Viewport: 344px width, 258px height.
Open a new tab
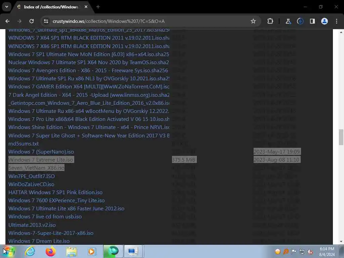click(x=98, y=7)
